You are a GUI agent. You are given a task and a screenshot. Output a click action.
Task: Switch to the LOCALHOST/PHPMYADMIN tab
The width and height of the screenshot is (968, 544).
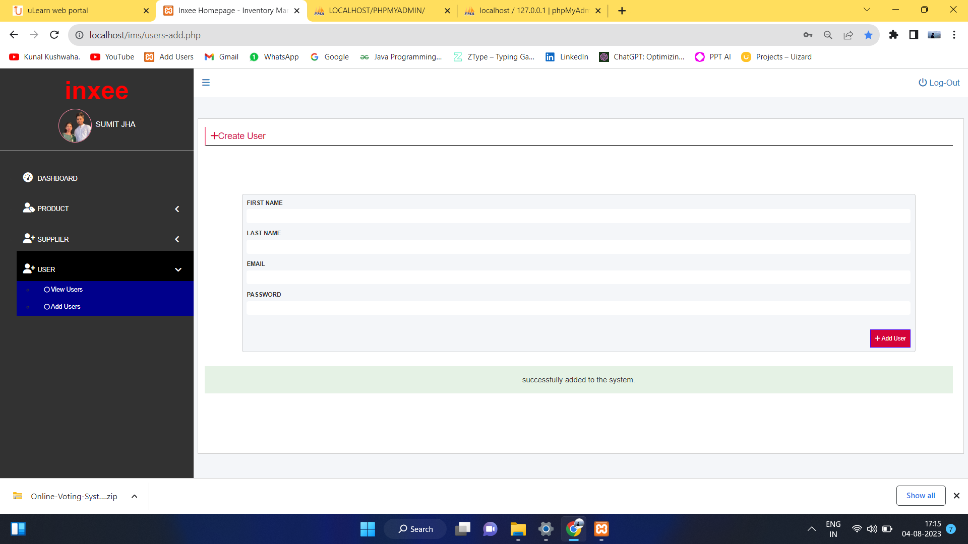[x=376, y=10]
